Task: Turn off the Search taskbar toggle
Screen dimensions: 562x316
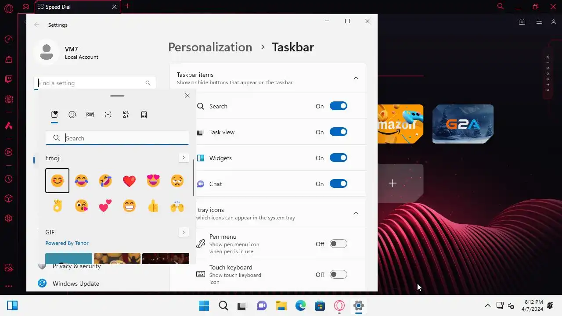Action: [x=338, y=106]
